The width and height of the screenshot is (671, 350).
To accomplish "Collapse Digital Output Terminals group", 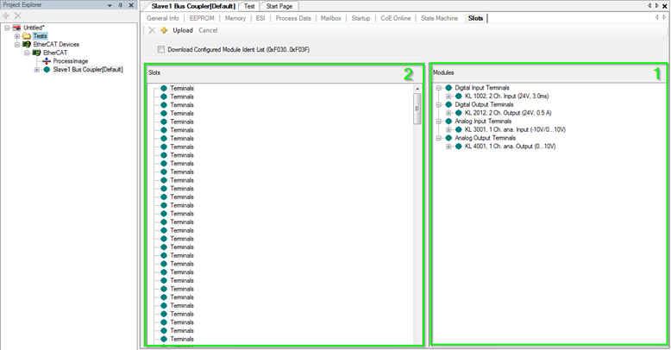I will click(x=439, y=104).
